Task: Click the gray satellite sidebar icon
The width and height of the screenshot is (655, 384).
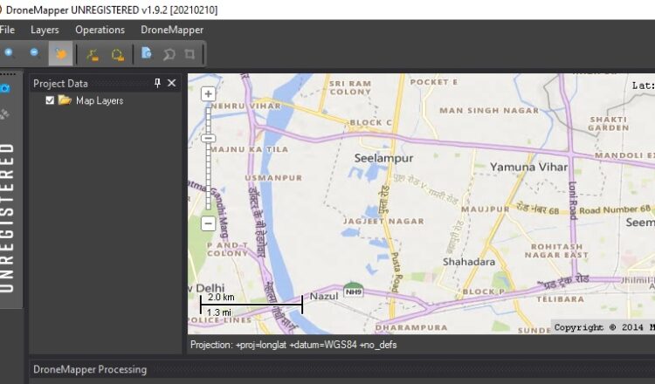Action: point(4,113)
